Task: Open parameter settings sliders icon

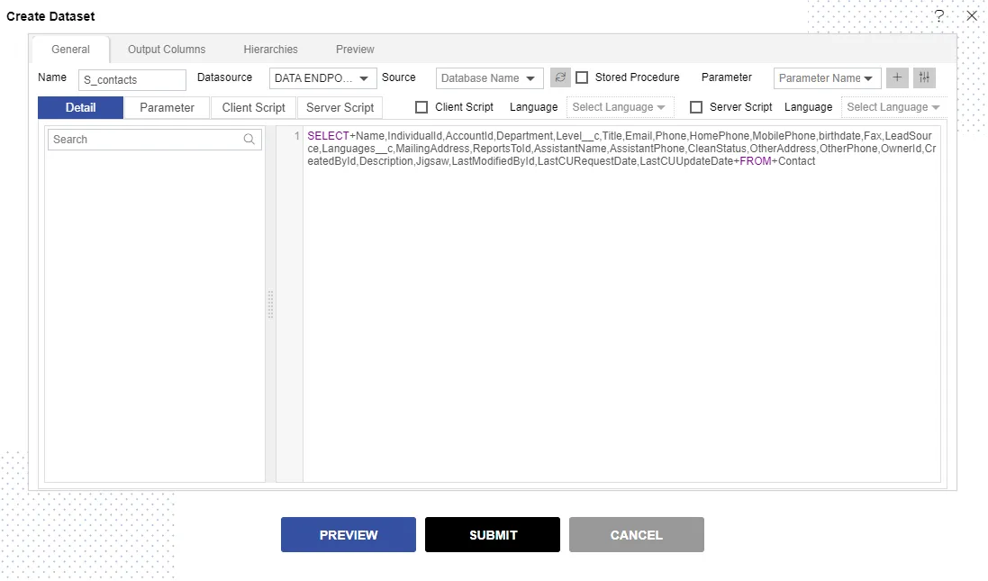Action: (x=924, y=77)
